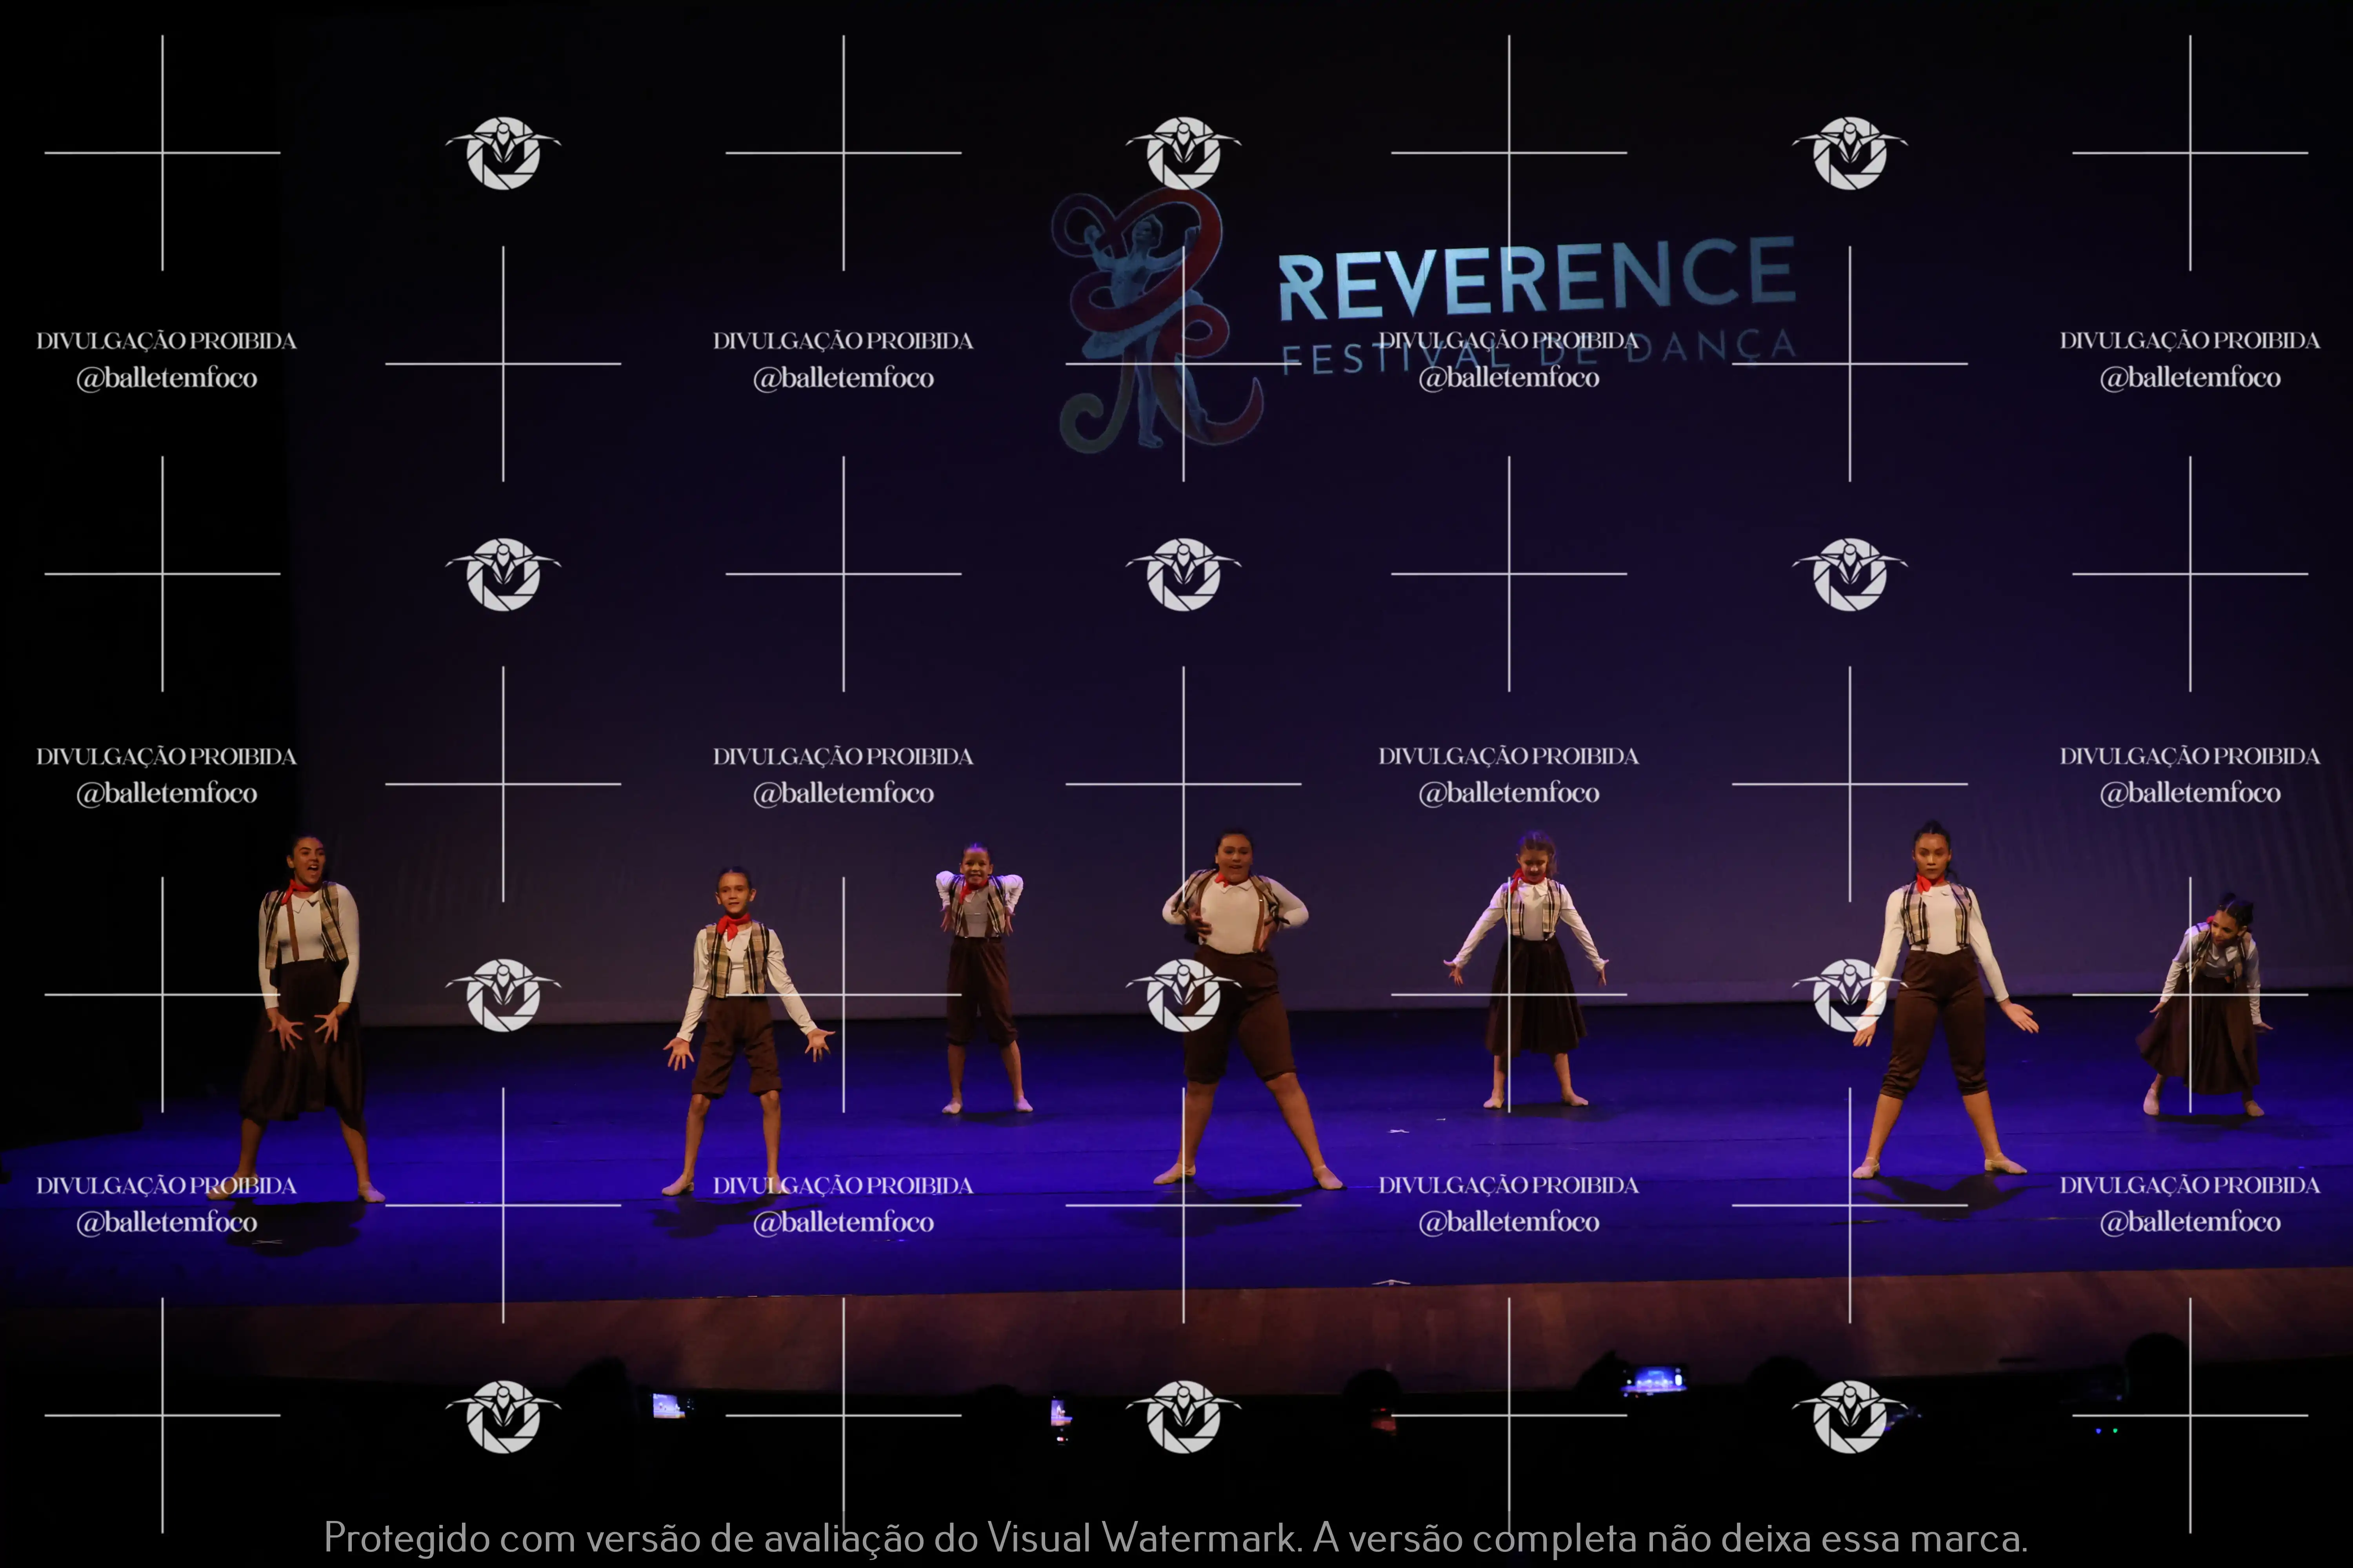Image resolution: width=2353 pixels, height=1568 pixels.
Task: Click the shutter watermark overlapping the center dancer
Action: tap(1184, 995)
